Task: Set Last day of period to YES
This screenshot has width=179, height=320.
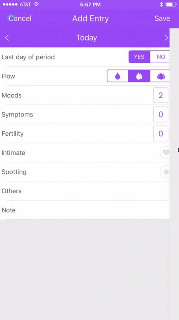Action: click(139, 57)
